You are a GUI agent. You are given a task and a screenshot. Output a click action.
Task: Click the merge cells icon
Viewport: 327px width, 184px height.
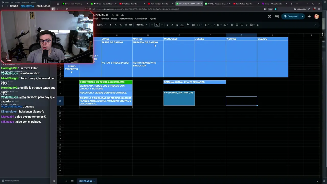[x=198, y=25]
